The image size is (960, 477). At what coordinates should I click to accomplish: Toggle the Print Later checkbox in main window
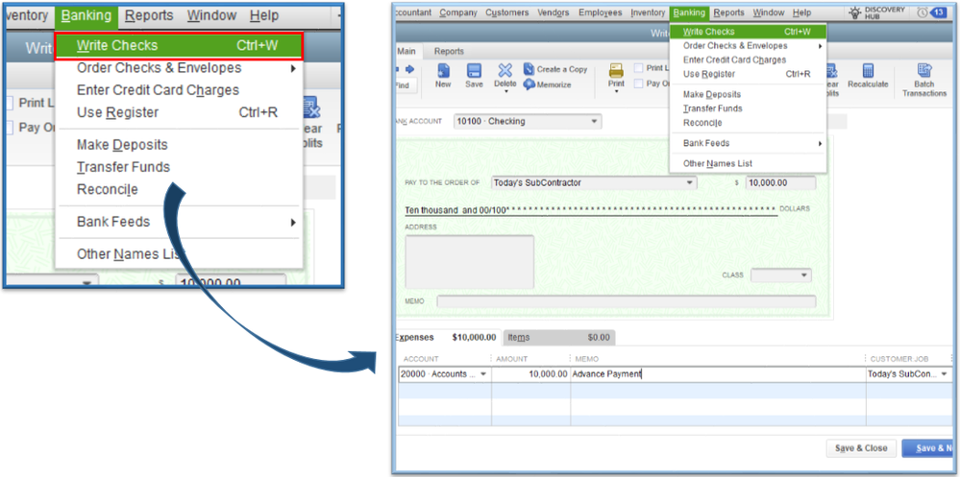tap(638, 68)
